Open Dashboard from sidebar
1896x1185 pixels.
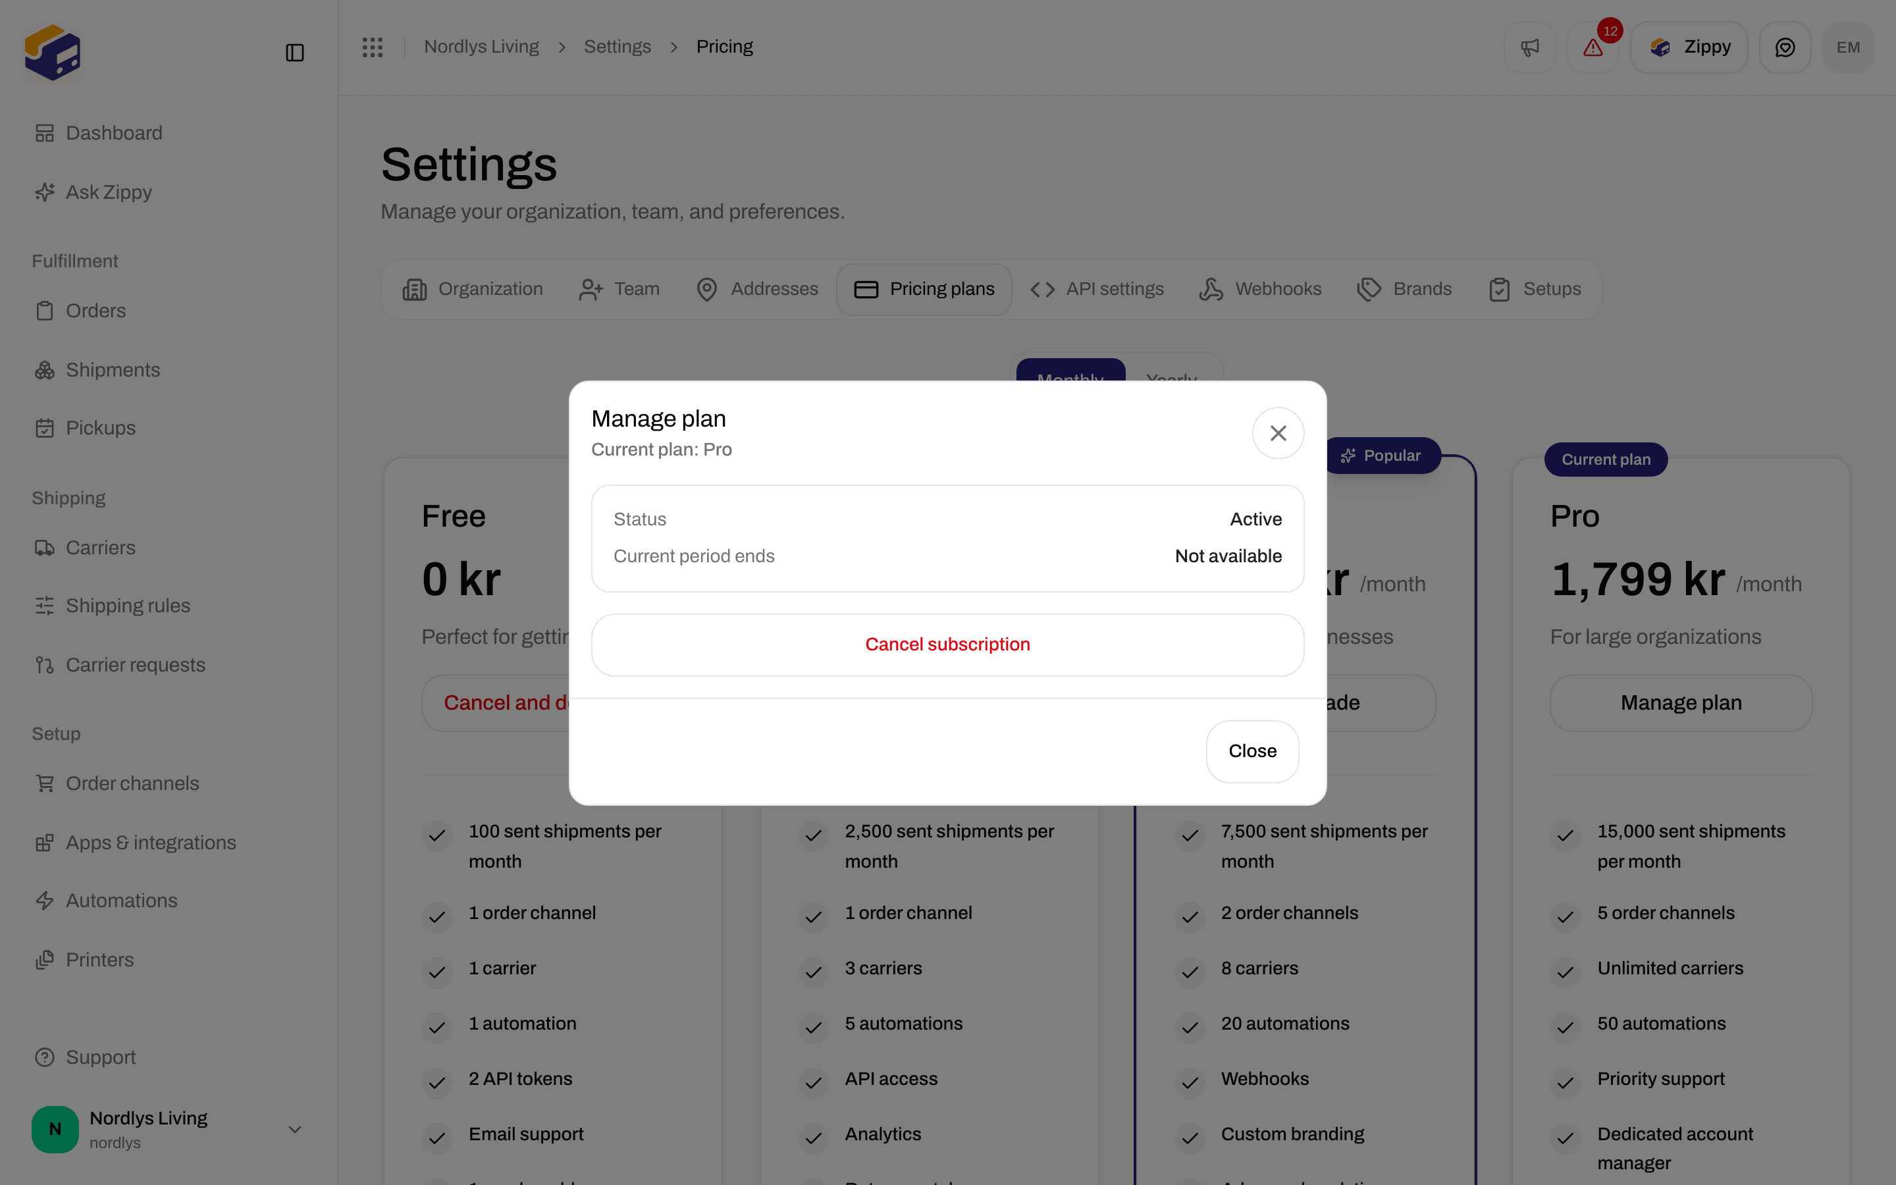168,133
